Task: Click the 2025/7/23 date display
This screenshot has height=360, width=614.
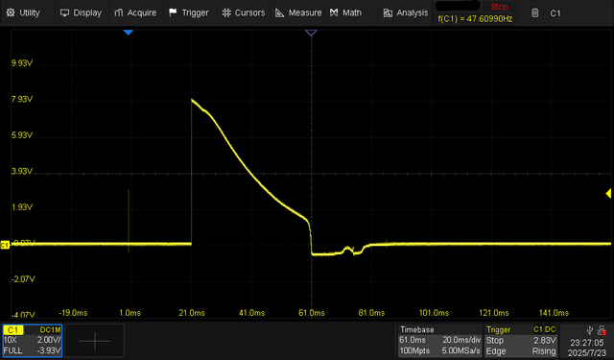Action: click(586, 352)
